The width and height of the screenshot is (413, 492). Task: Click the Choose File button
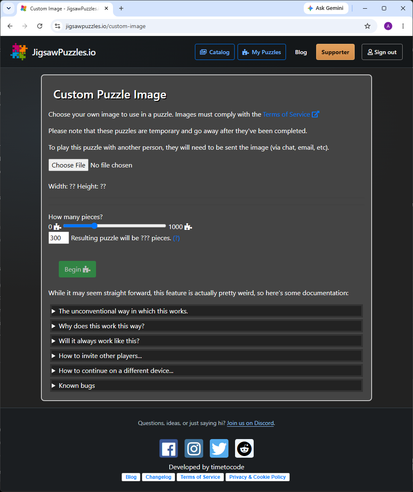tap(68, 165)
